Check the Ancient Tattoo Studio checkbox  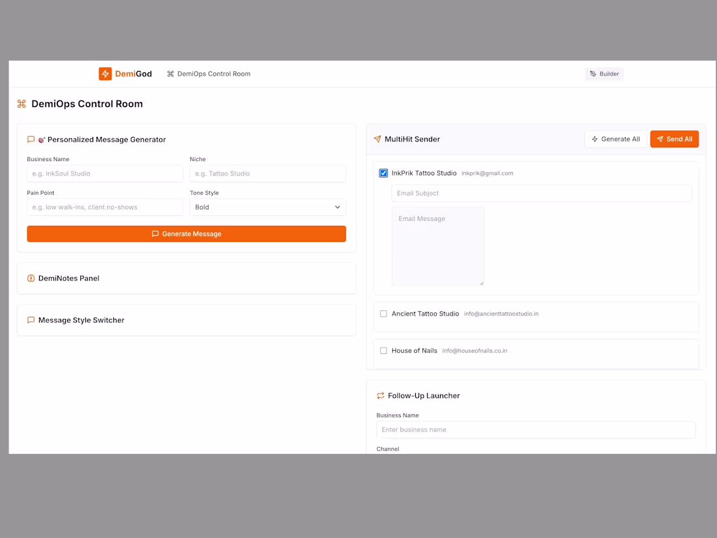(x=383, y=314)
